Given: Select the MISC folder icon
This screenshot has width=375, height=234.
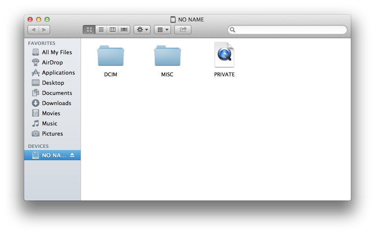Looking at the screenshot, I should click(x=168, y=56).
